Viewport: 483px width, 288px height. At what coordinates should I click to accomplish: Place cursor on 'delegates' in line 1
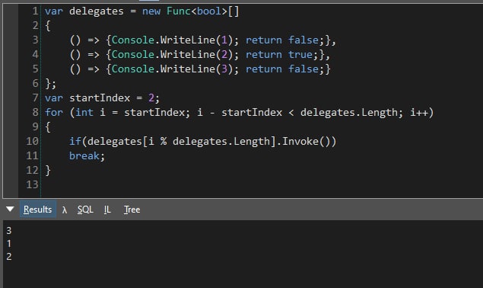tap(96, 11)
